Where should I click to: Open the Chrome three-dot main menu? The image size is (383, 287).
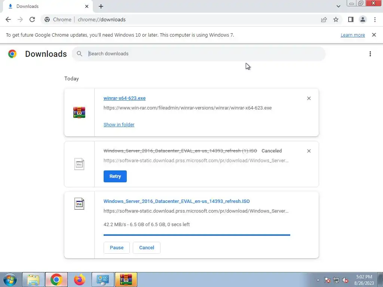(375, 19)
